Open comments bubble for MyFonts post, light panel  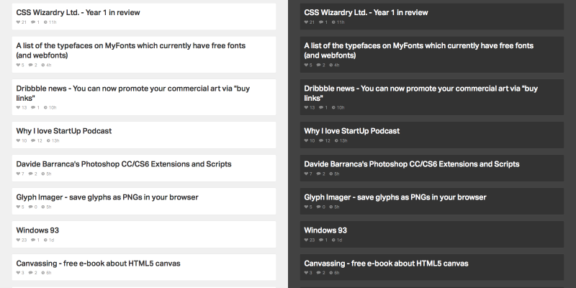click(x=30, y=65)
